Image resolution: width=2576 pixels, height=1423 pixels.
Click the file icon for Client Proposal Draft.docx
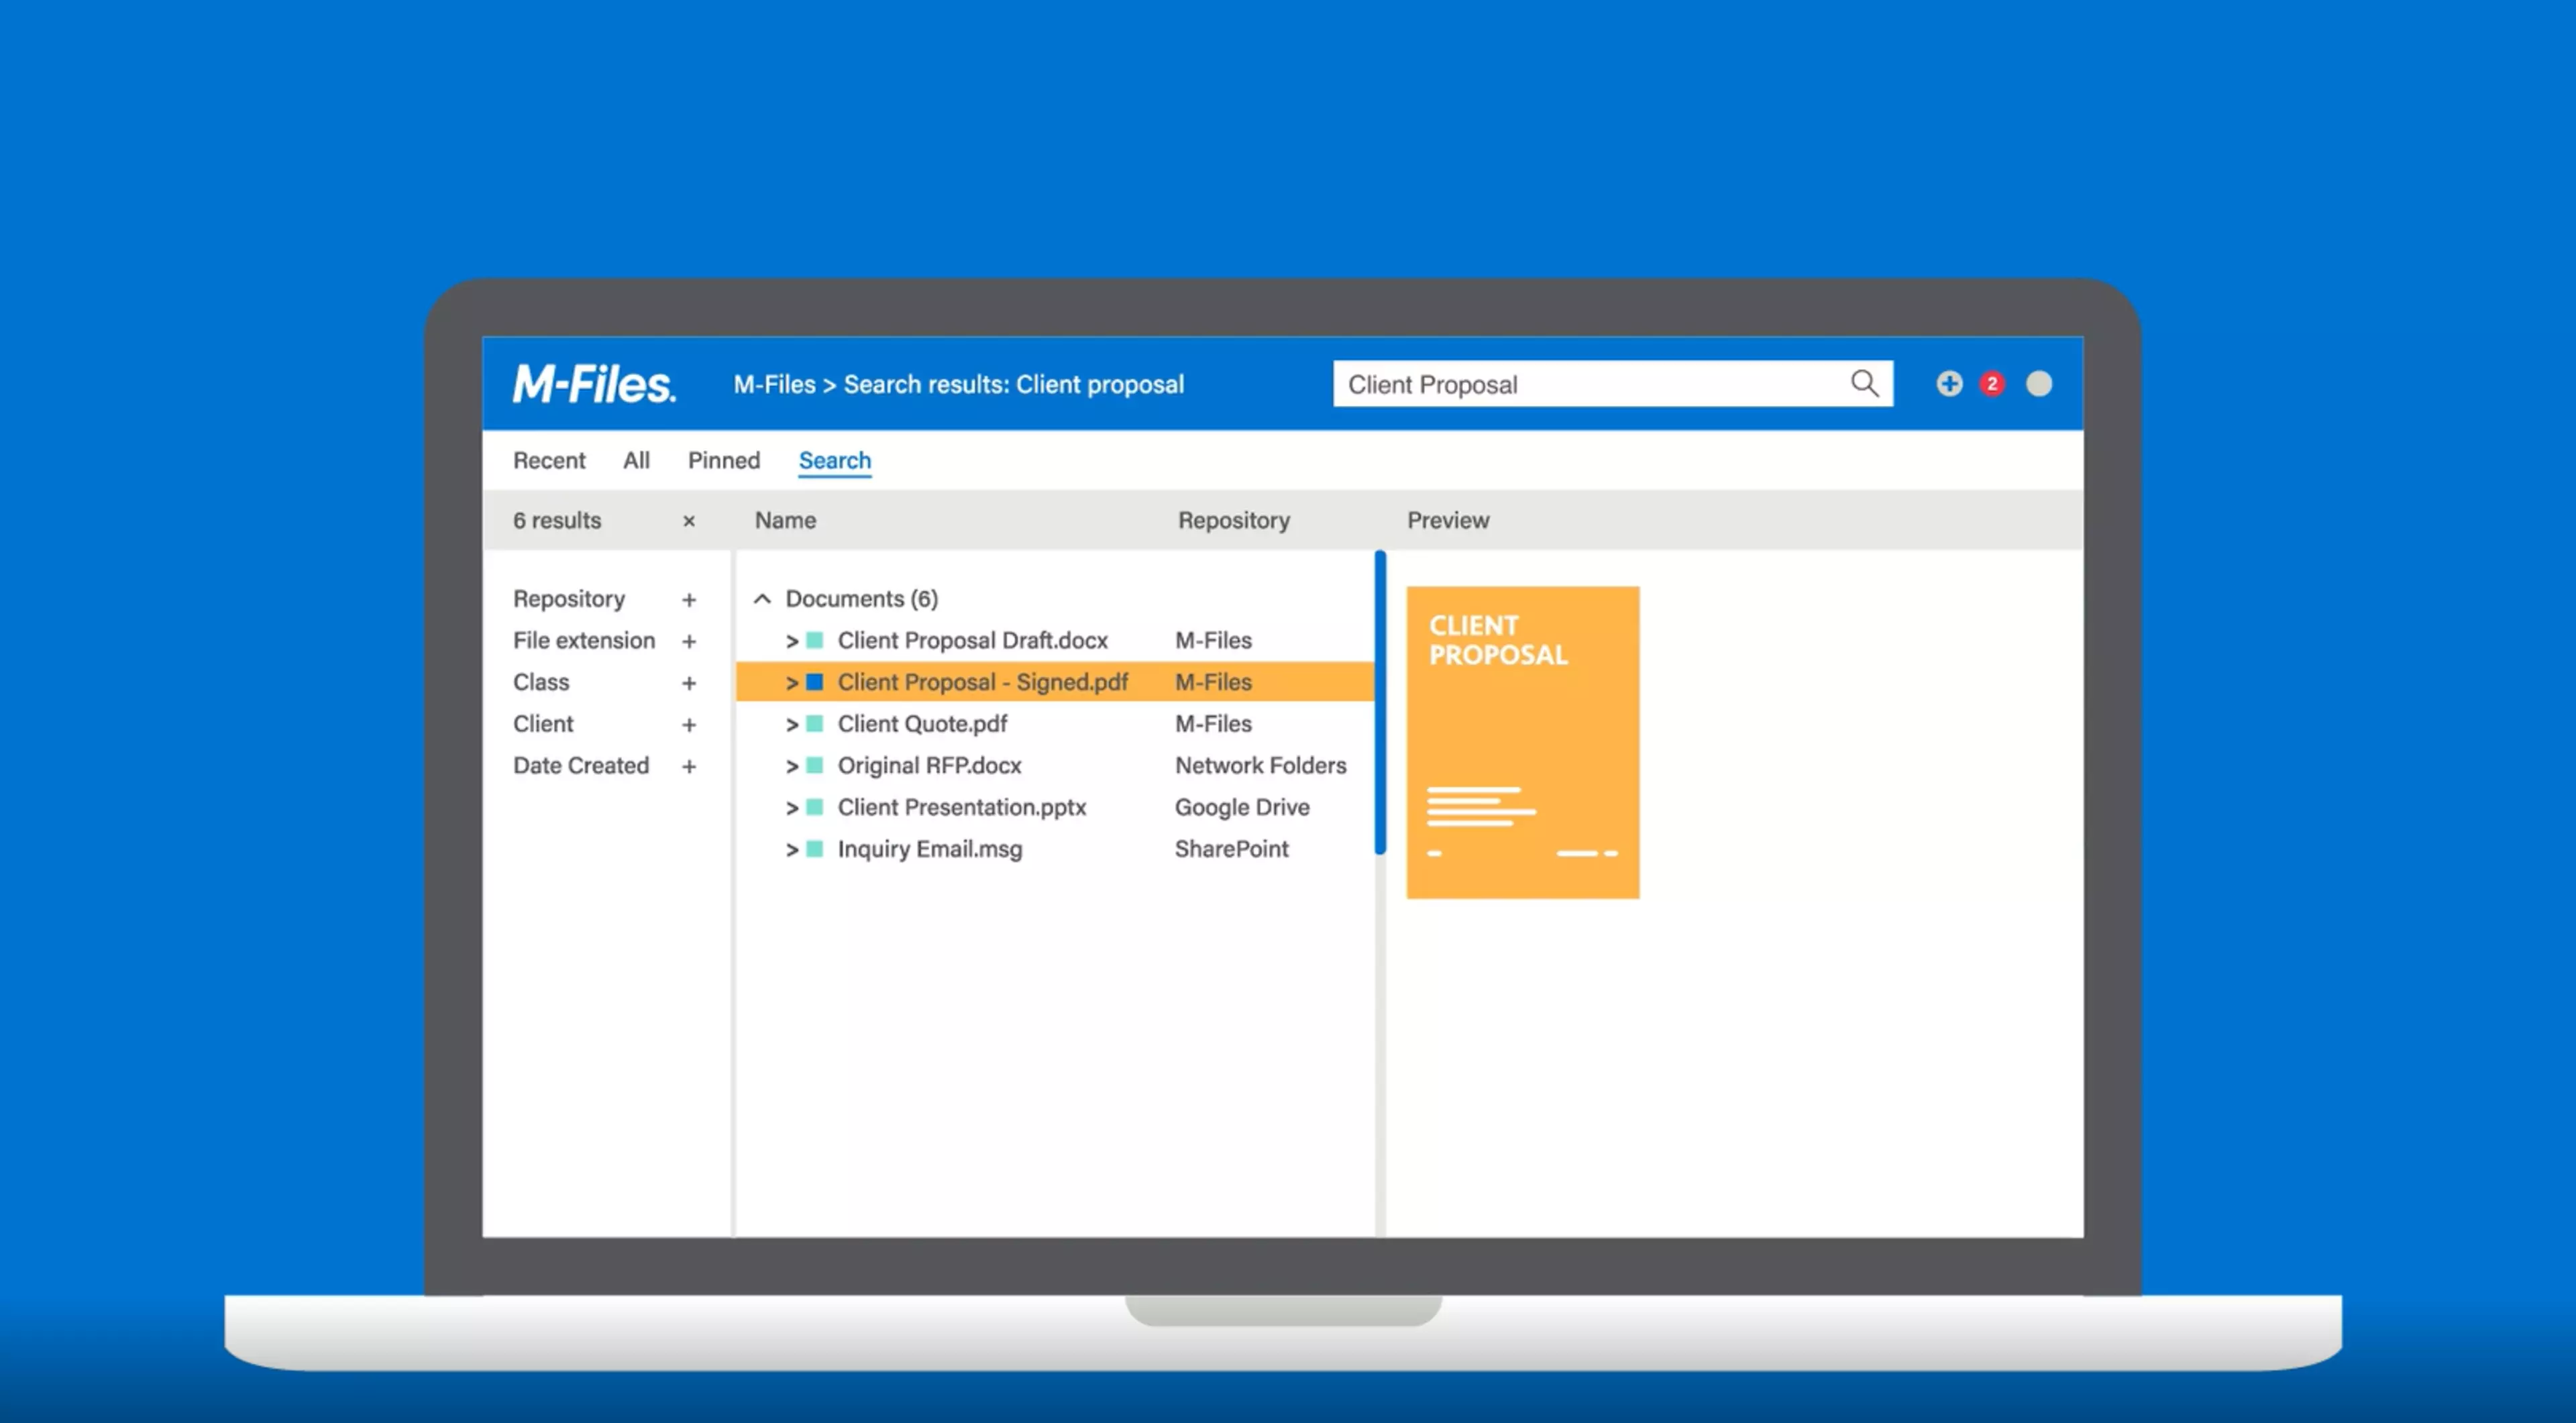pos(815,640)
